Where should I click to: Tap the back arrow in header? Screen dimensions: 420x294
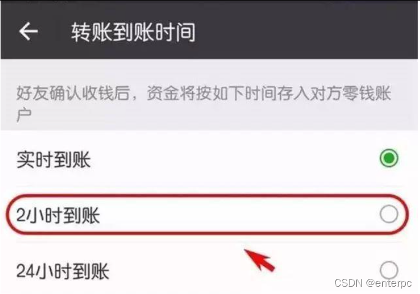(x=28, y=32)
